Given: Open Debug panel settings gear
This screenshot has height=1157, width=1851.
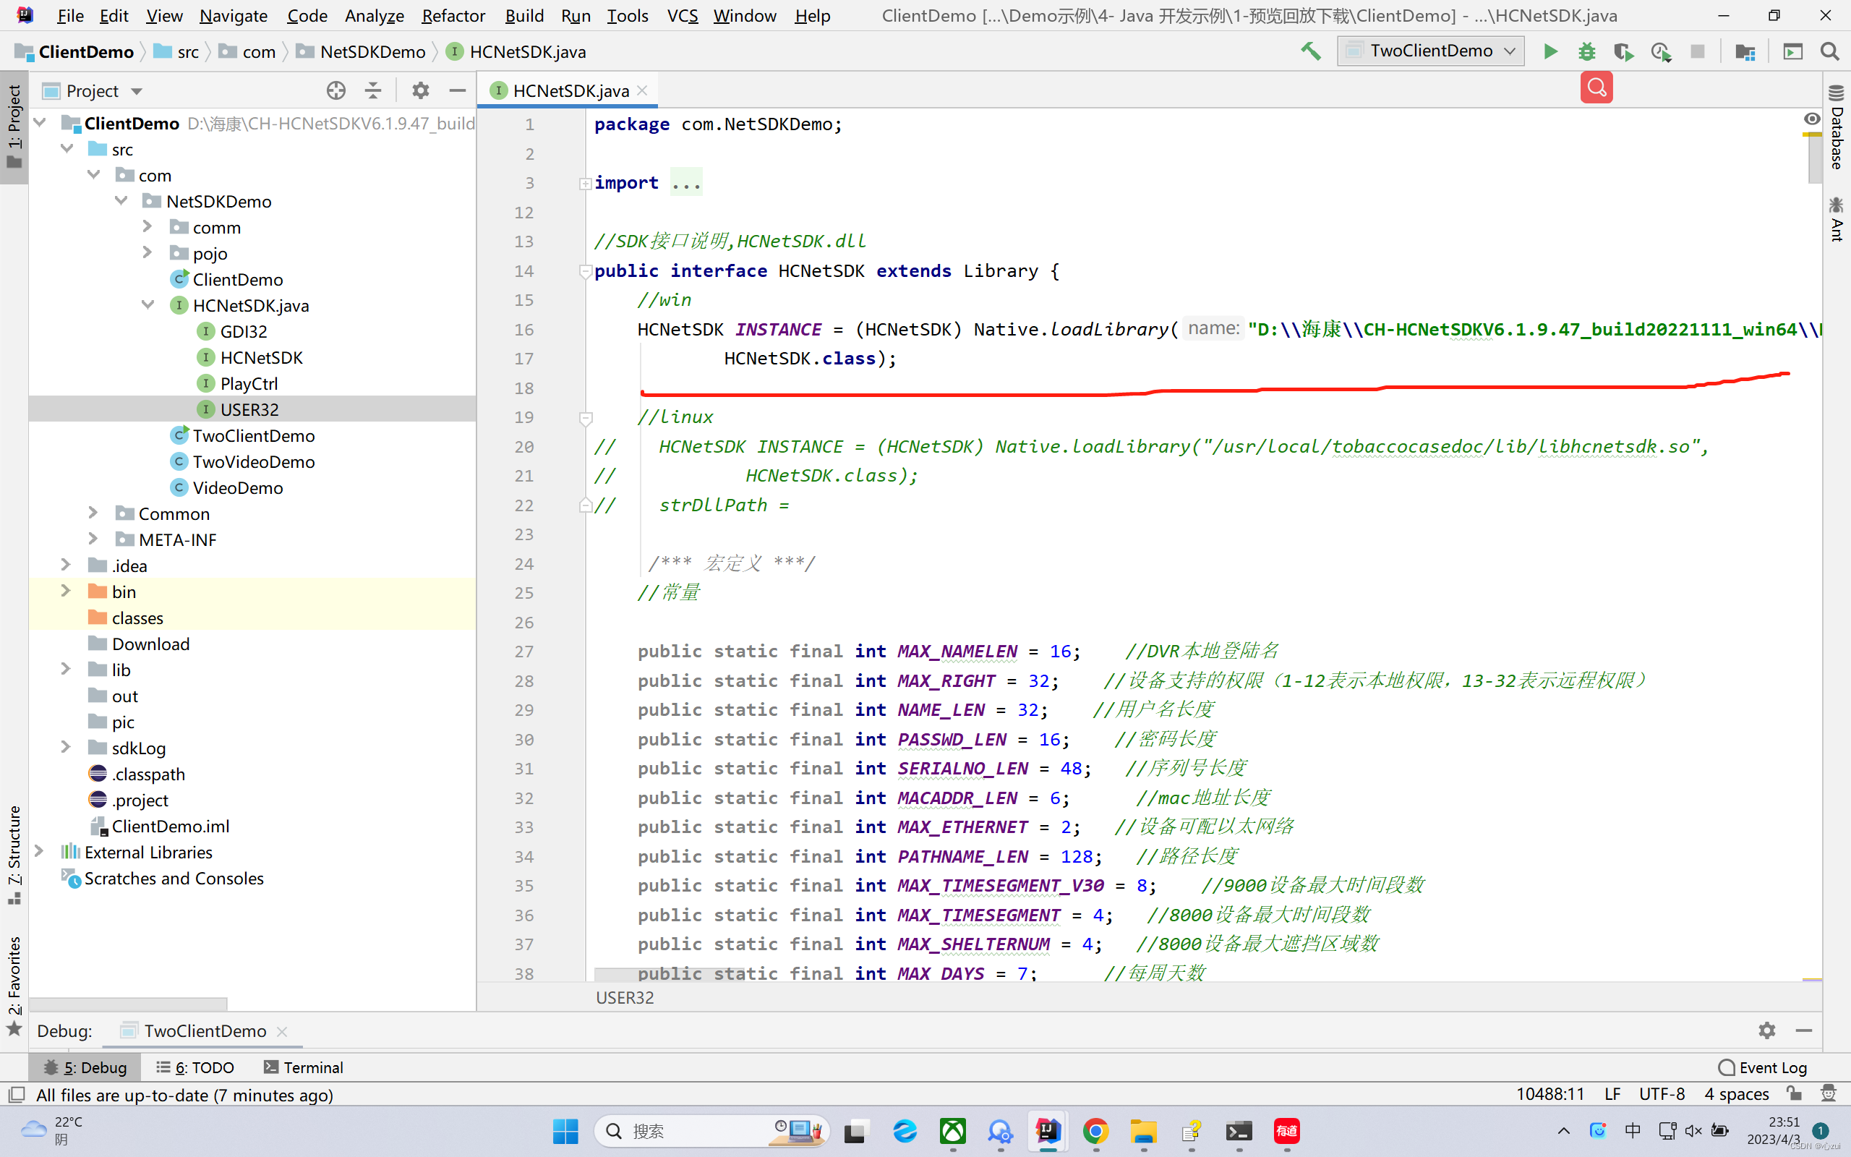Looking at the screenshot, I should point(1766,1030).
